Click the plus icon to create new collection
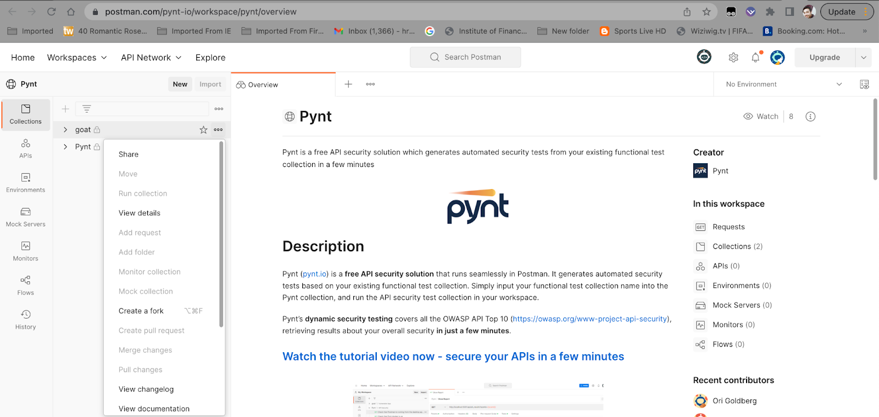This screenshot has height=417, width=879. [x=65, y=109]
